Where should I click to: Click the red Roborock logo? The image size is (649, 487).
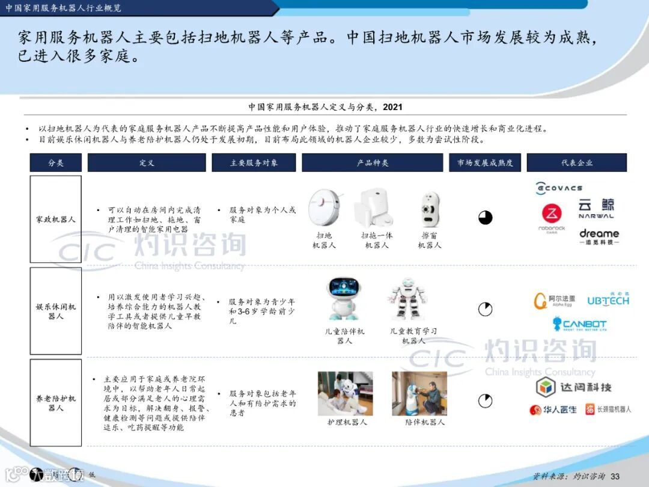[552, 218]
